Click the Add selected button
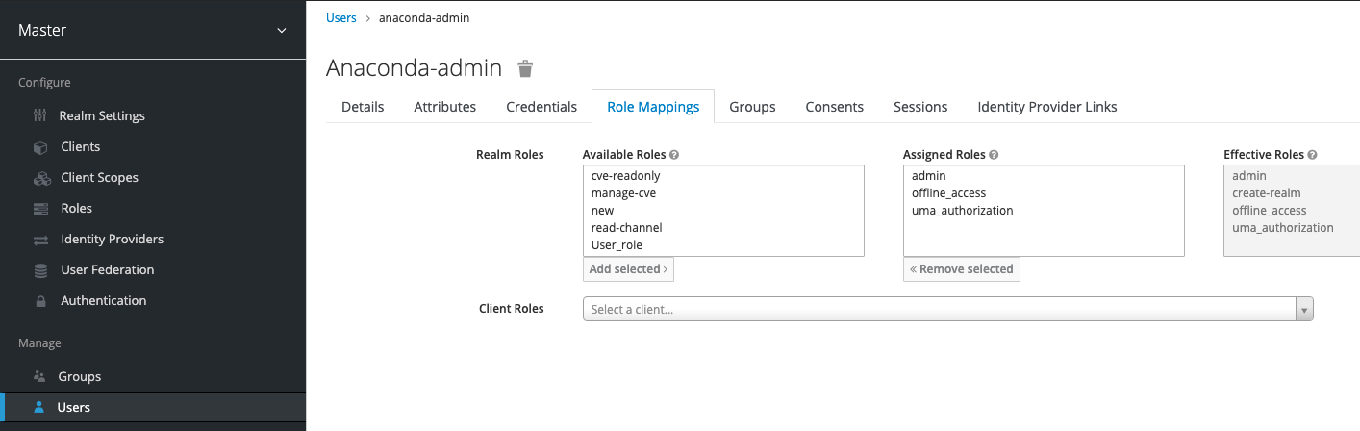1360x431 pixels. click(628, 269)
